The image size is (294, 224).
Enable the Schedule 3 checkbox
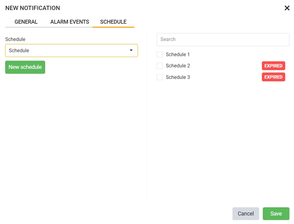tap(160, 77)
